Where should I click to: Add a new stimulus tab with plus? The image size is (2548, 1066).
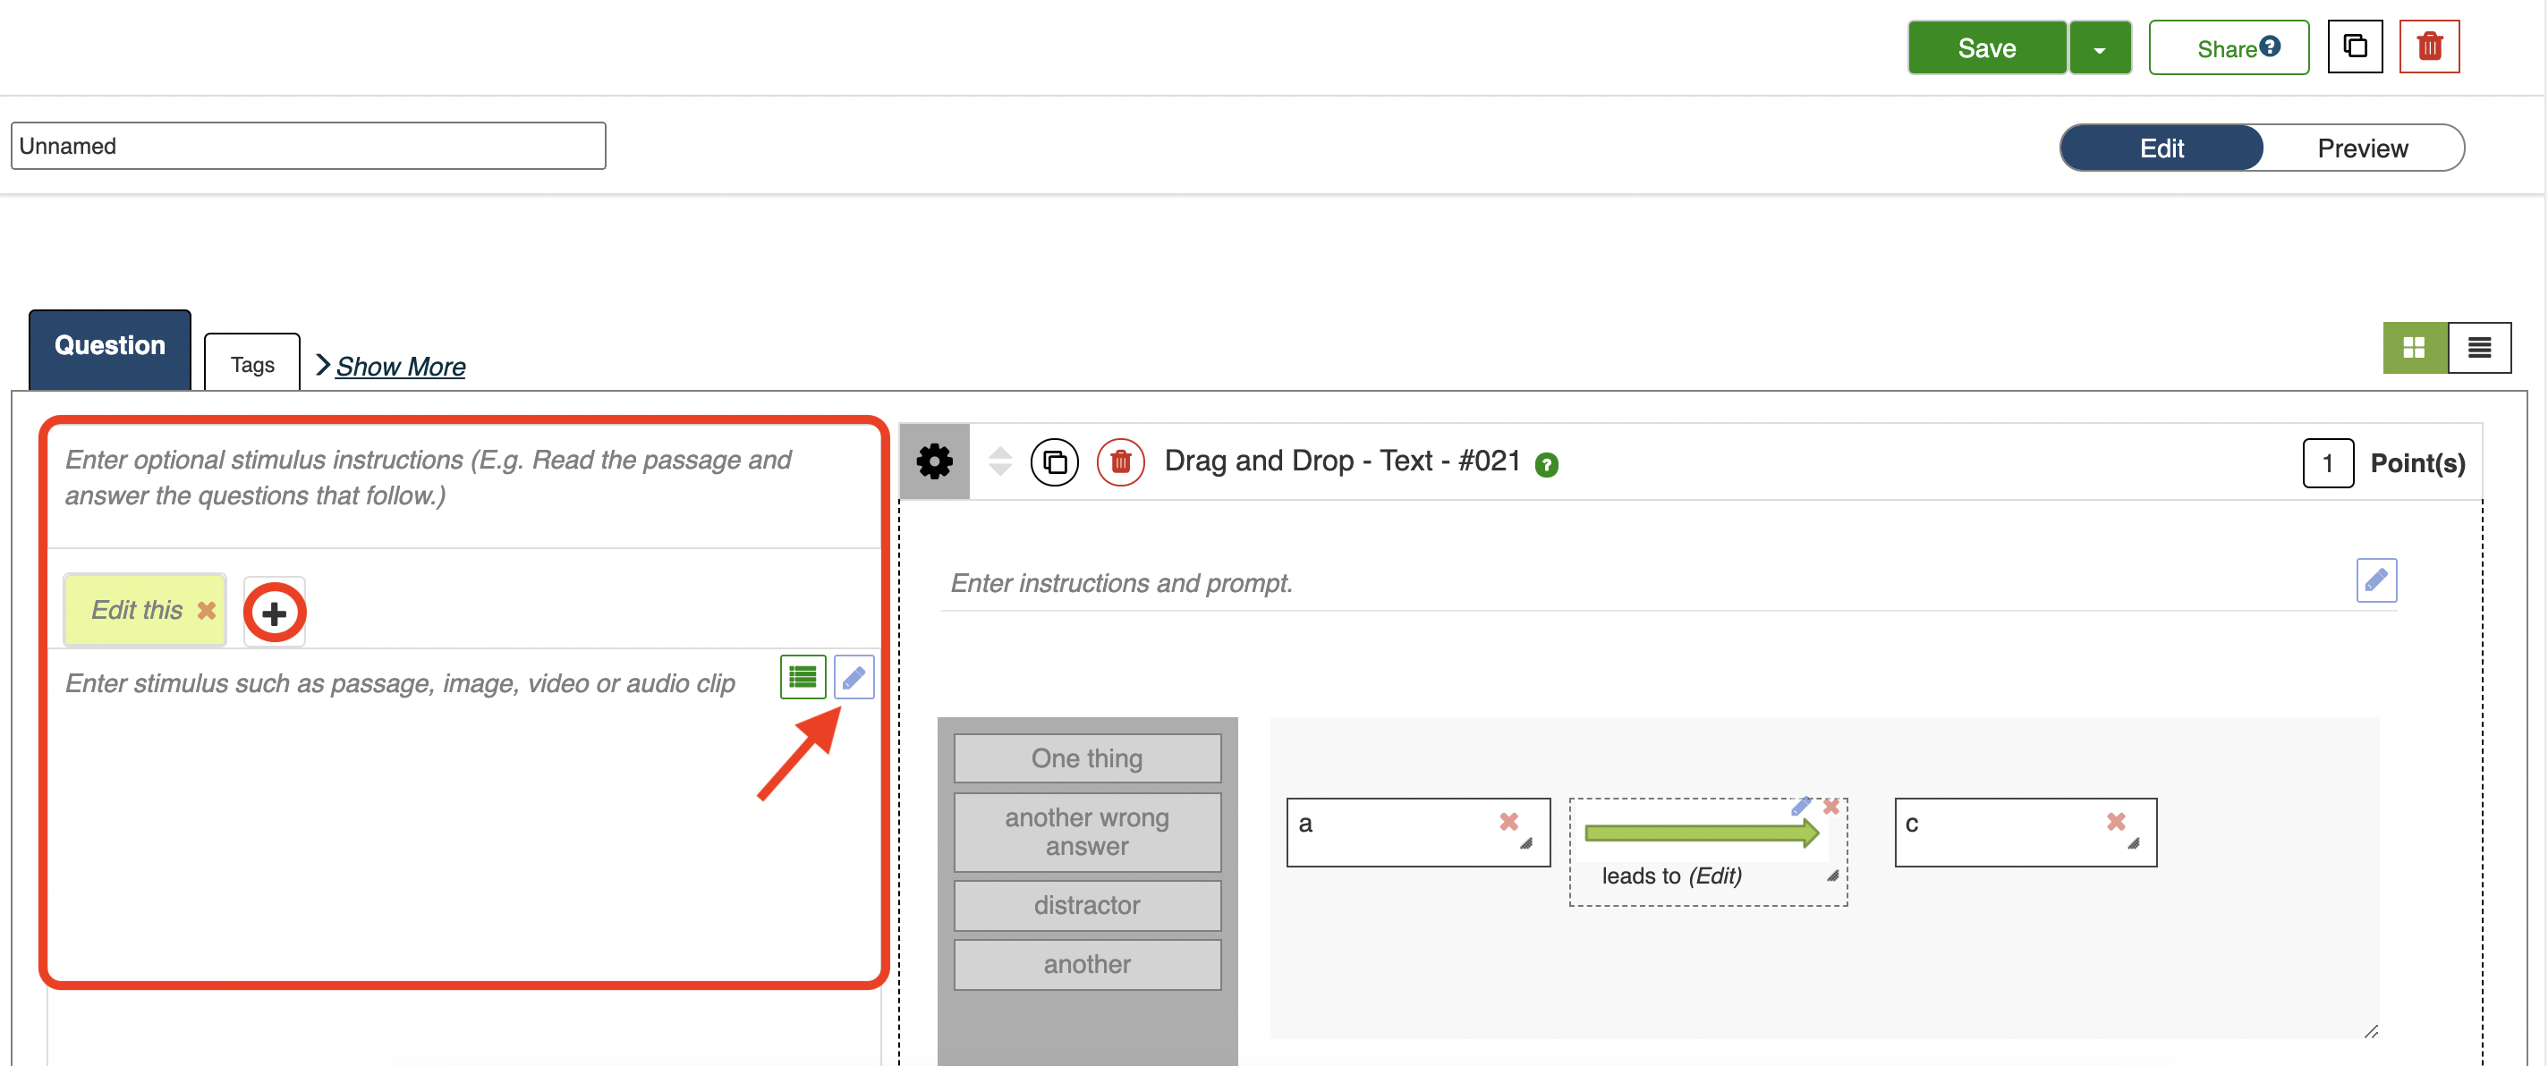pos(274,612)
